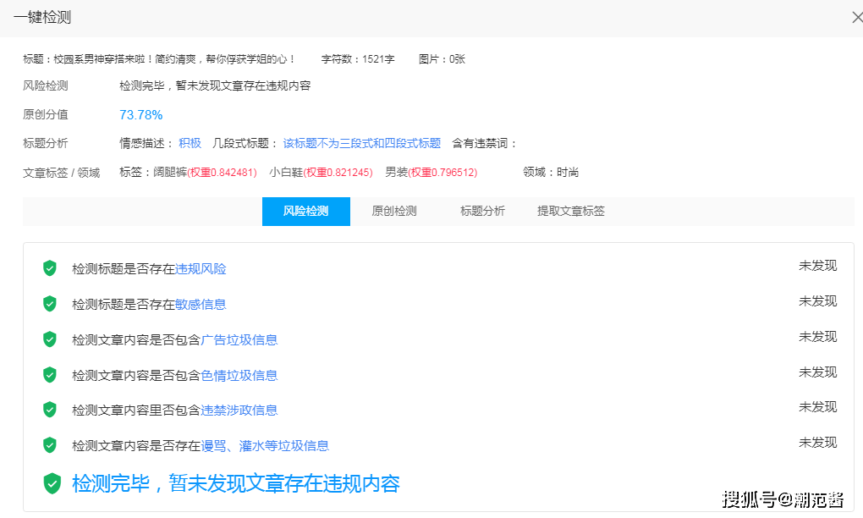Click the 73.78% originality score
This screenshot has width=863, height=518.
140,114
